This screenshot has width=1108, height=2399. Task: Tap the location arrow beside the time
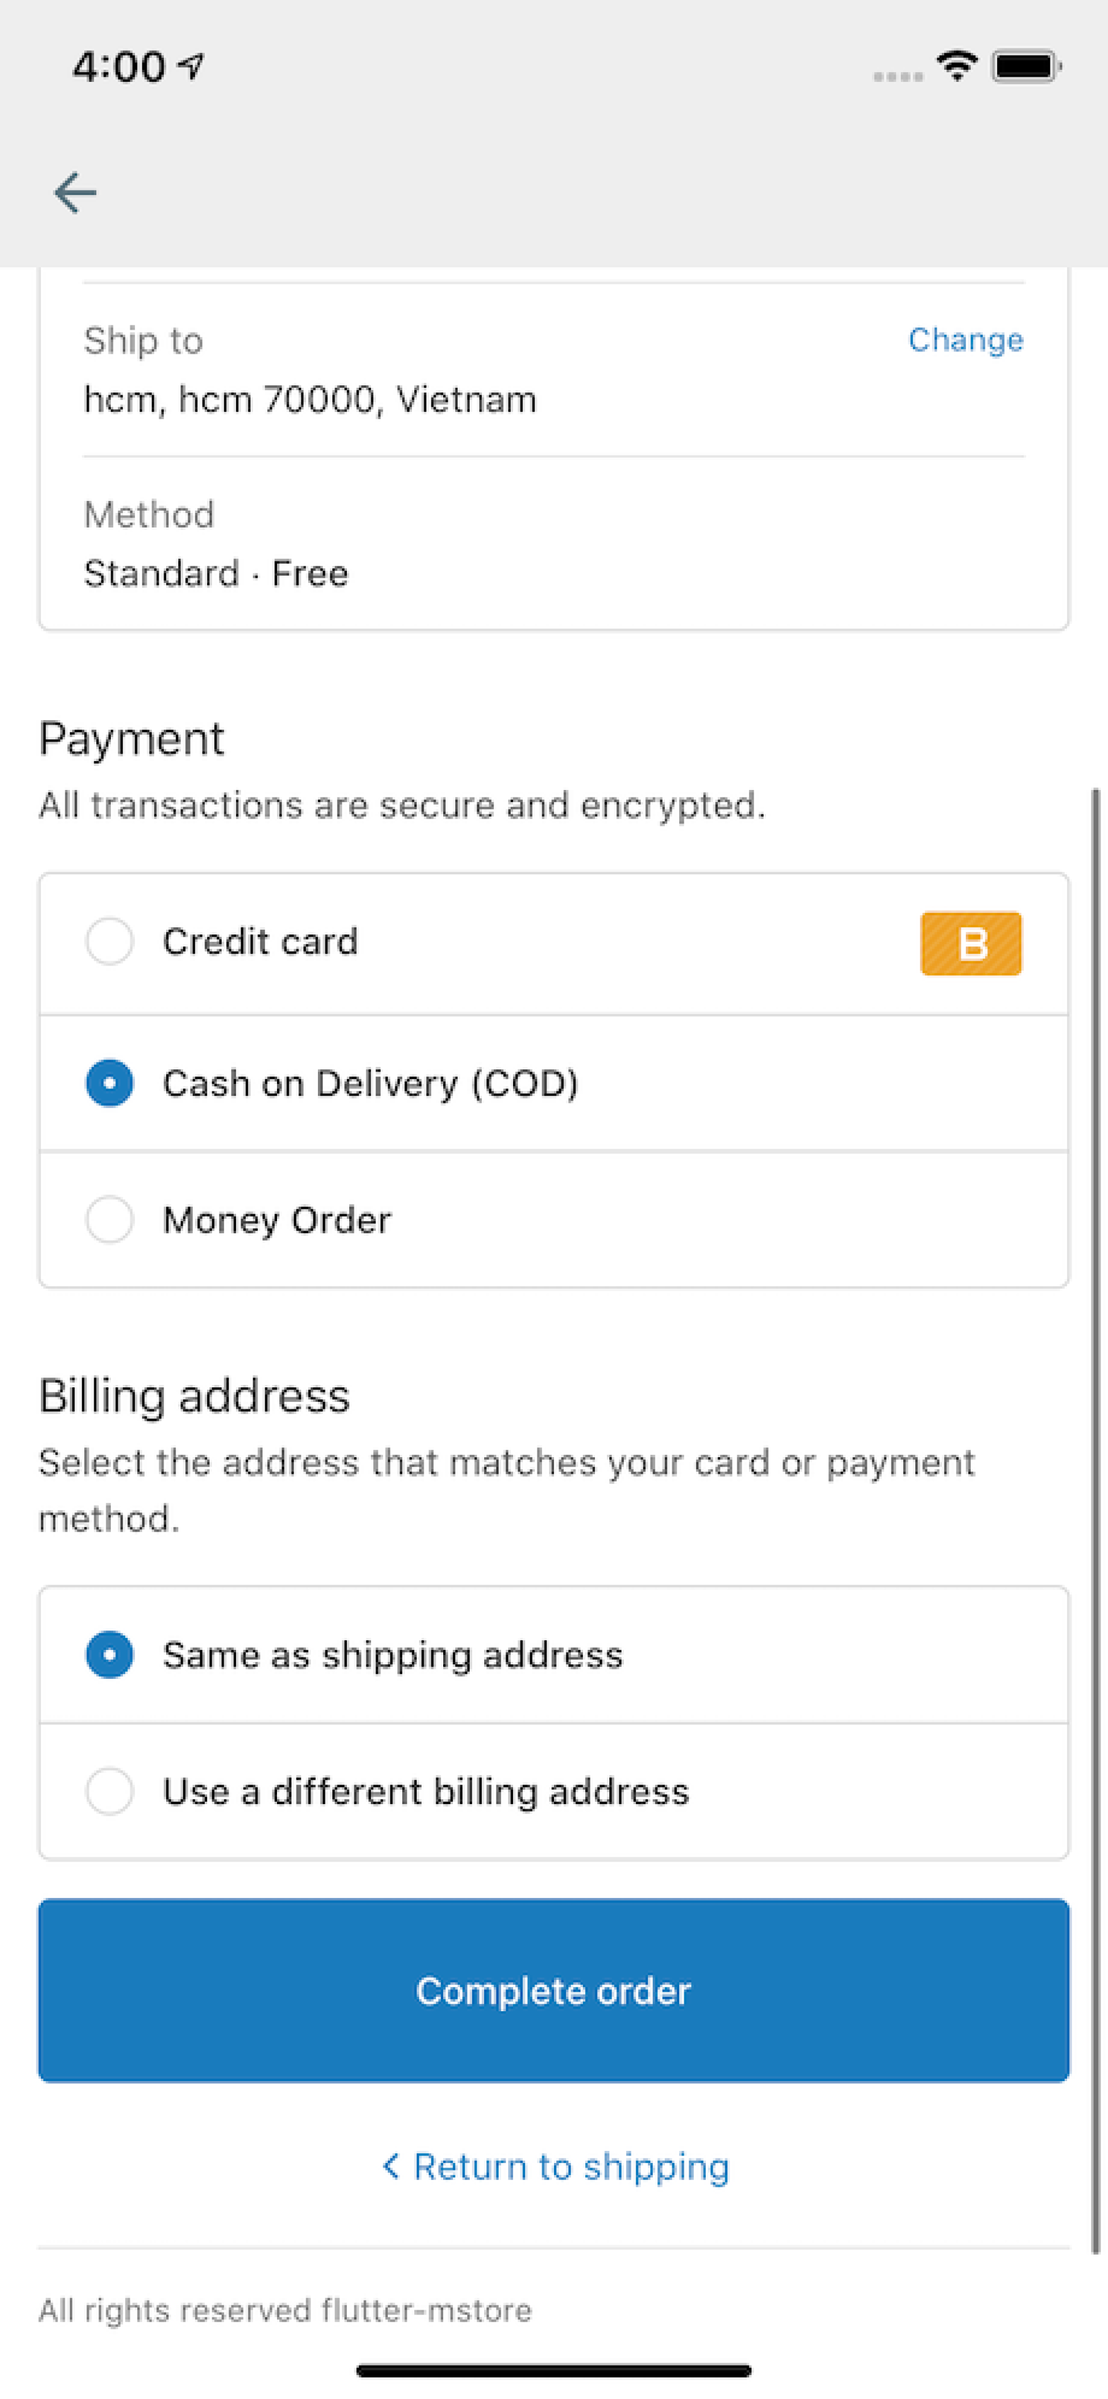[x=191, y=66]
